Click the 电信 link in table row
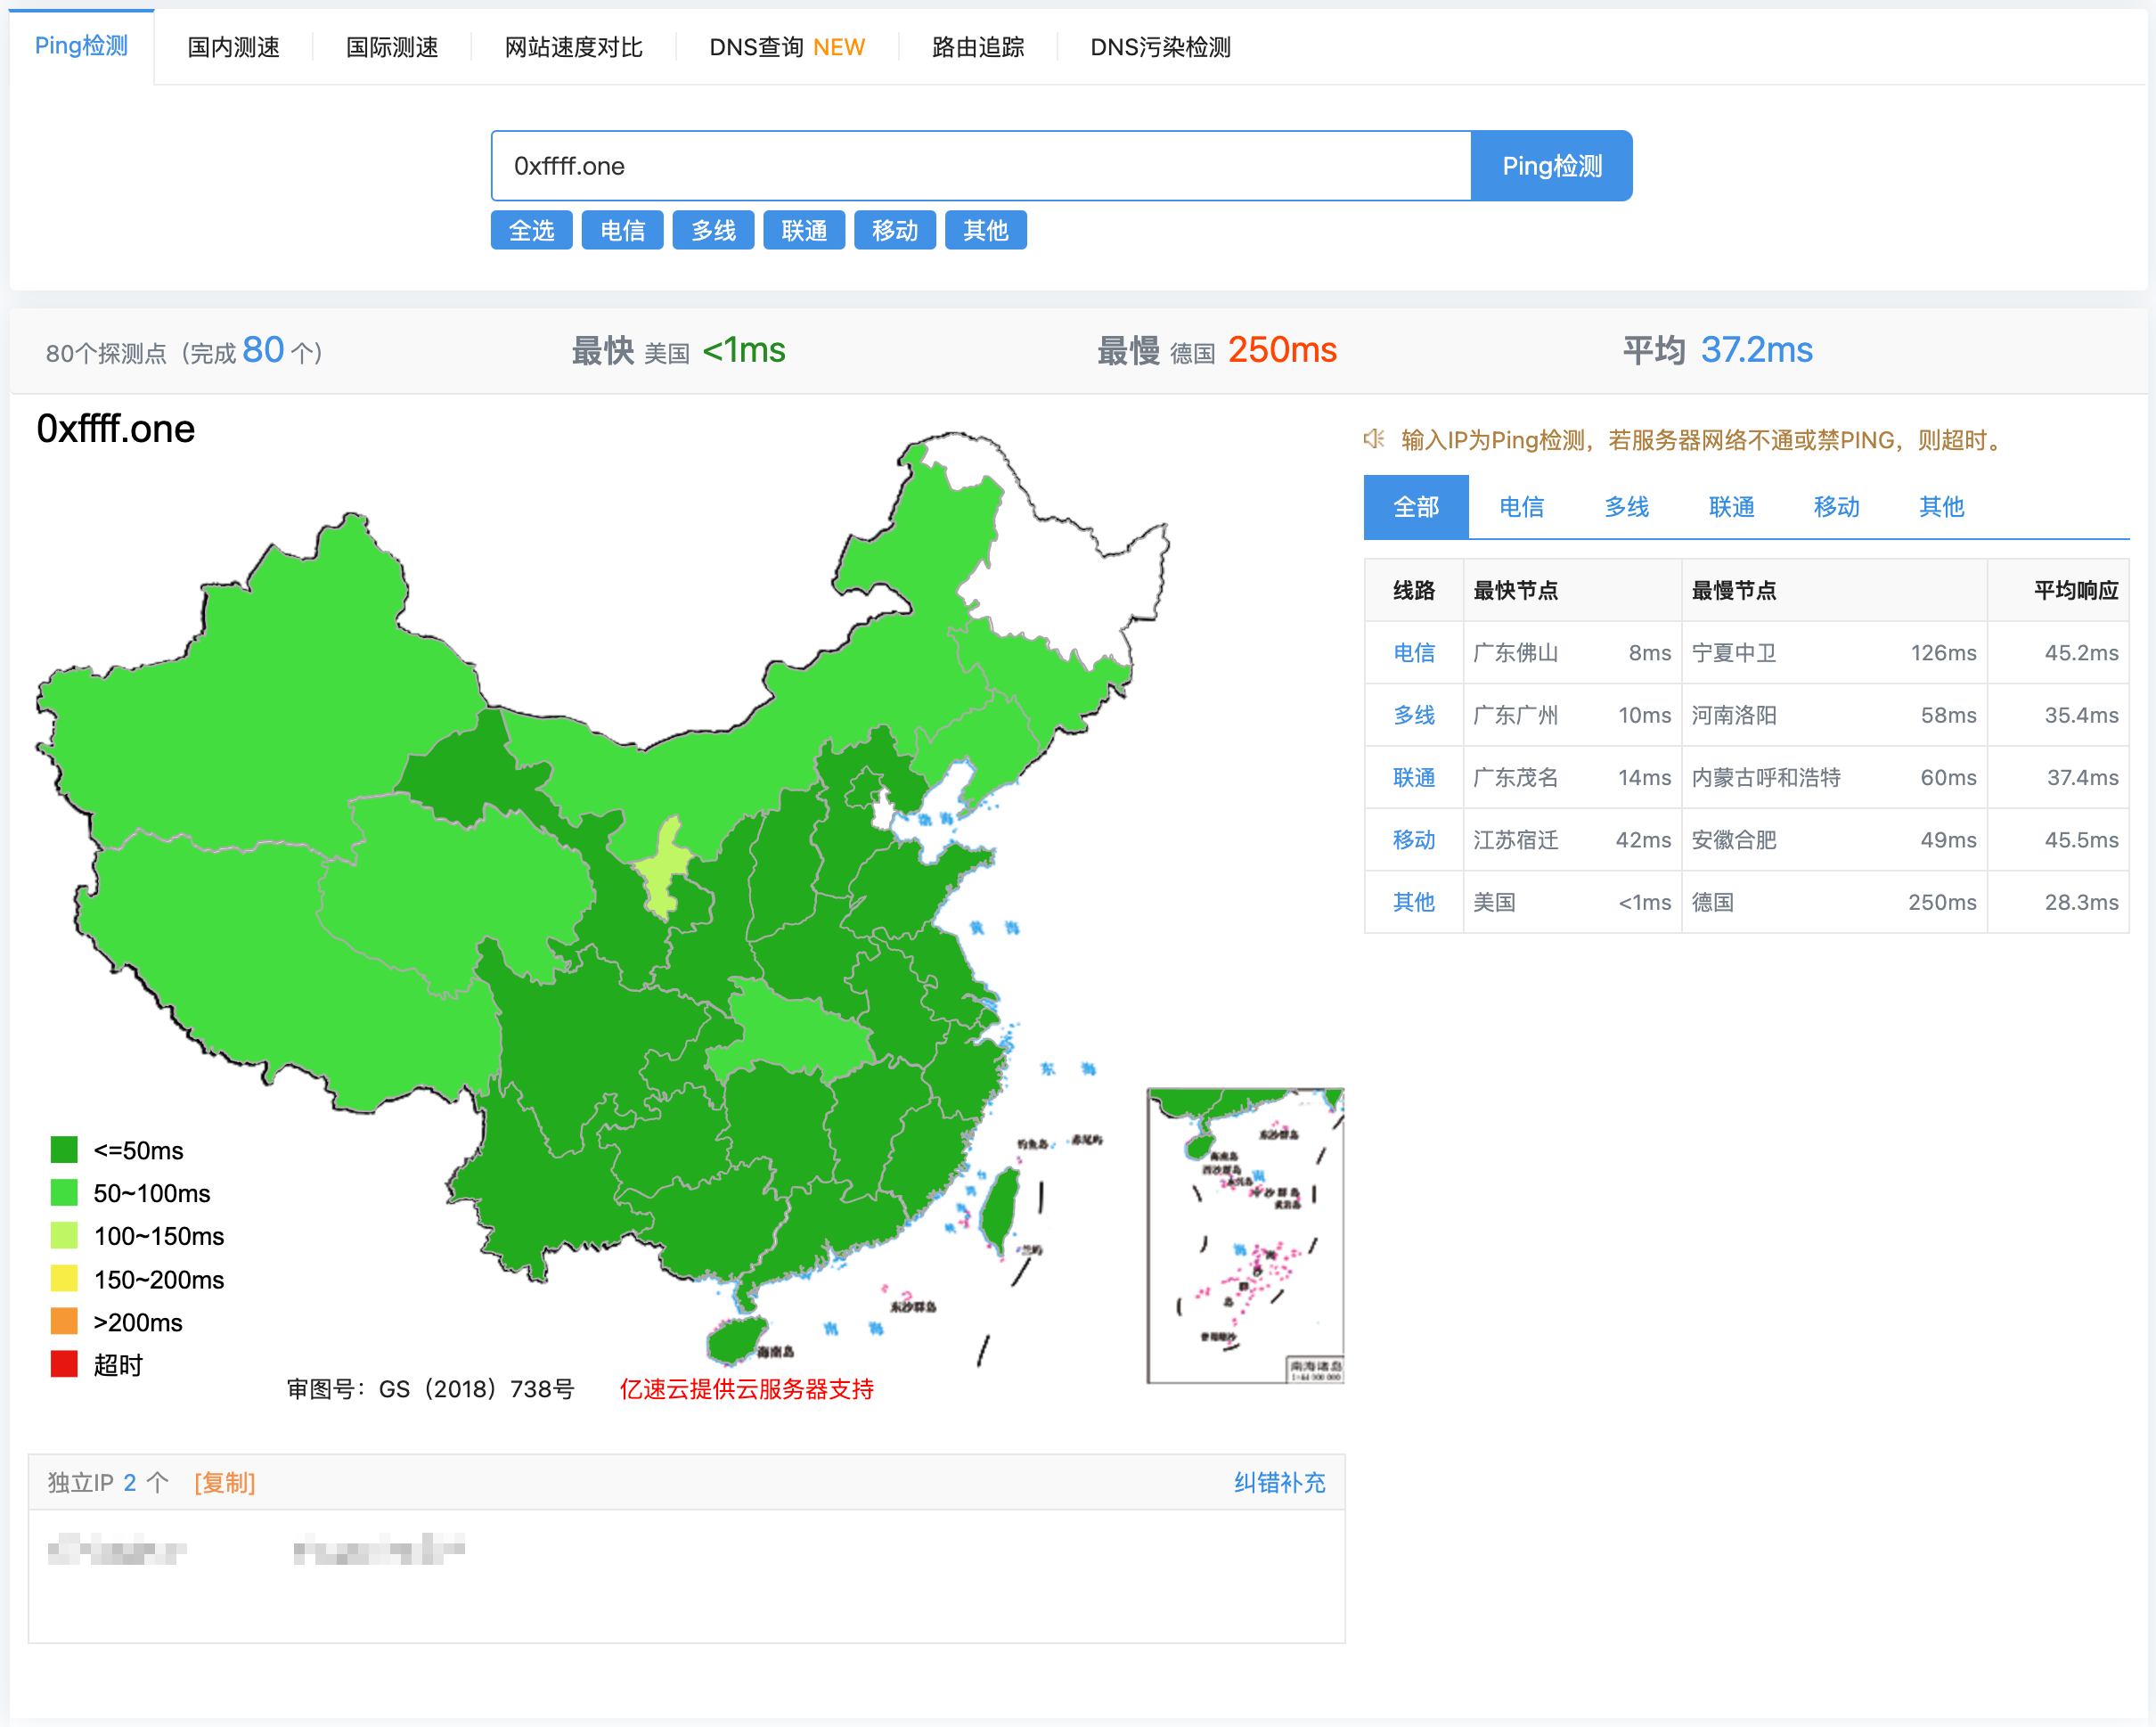Screen dimensions: 2156x1727 pos(1414,653)
